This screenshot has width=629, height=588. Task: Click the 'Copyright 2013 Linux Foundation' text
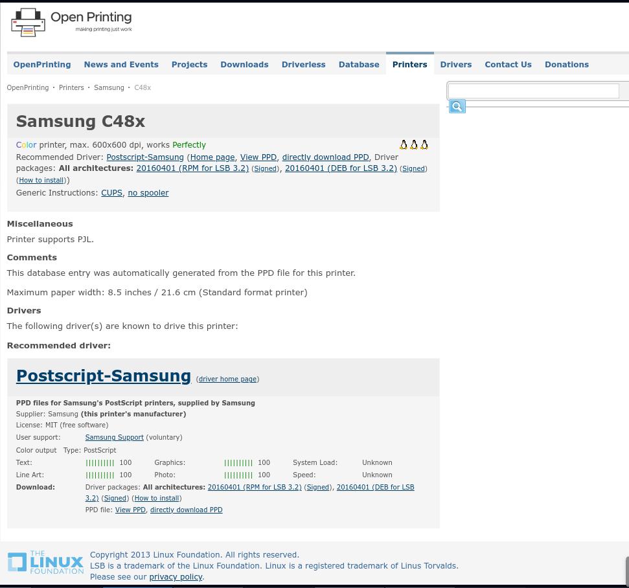click(x=194, y=555)
